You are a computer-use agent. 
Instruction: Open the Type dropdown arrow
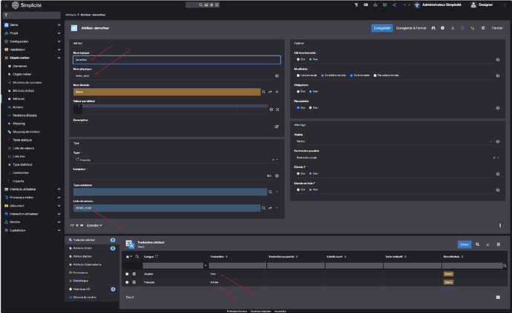tap(277, 160)
